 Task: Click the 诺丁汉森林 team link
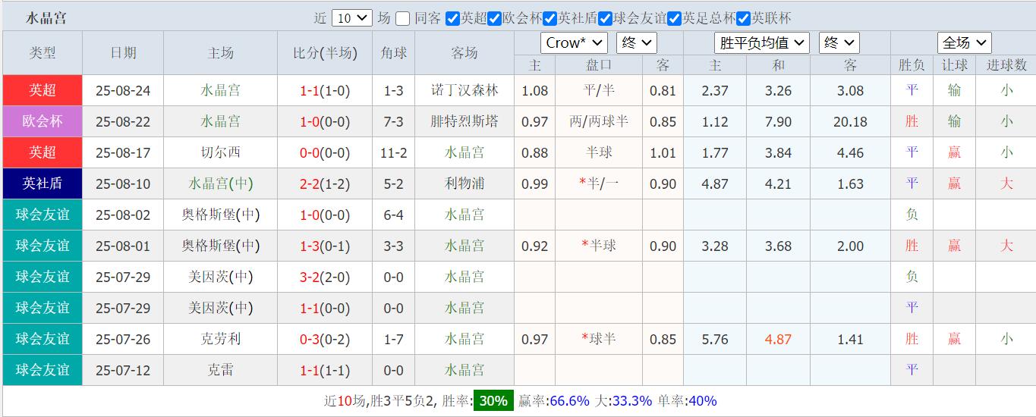[464, 91]
